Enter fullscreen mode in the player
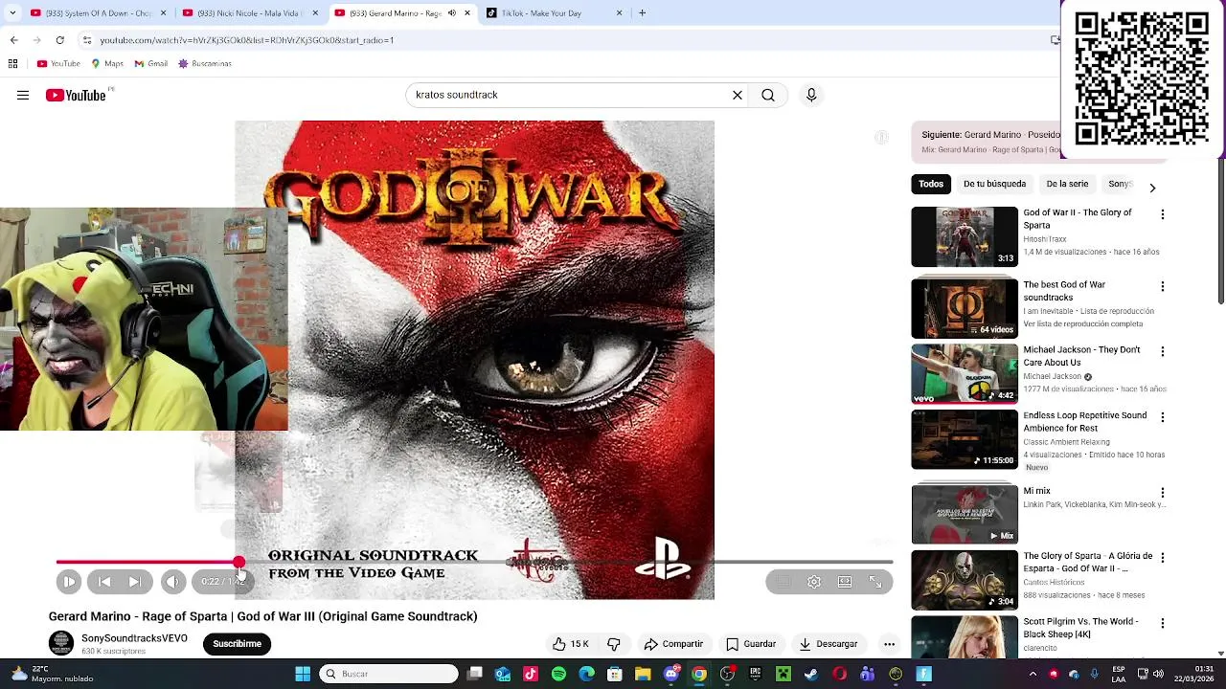 pyautogui.click(x=875, y=581)
